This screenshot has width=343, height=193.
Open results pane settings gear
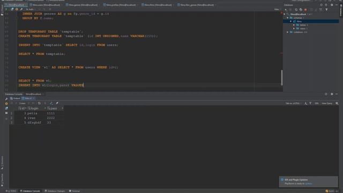click(337, 103)
